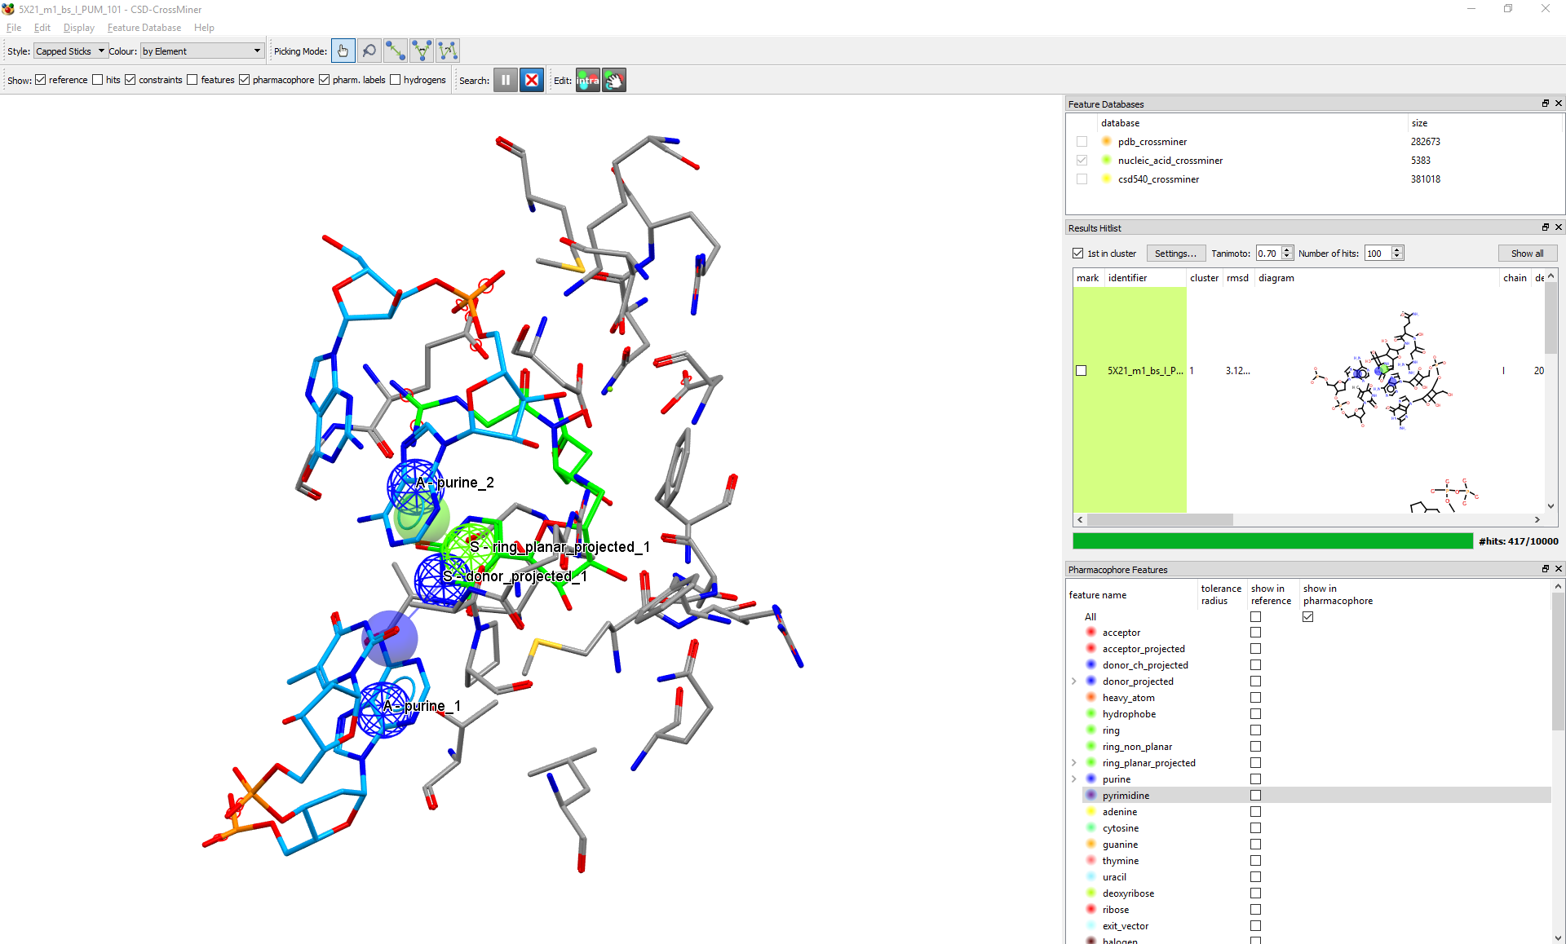
Task: Click the hand edit pharmacophore icon
Action: 614,80
